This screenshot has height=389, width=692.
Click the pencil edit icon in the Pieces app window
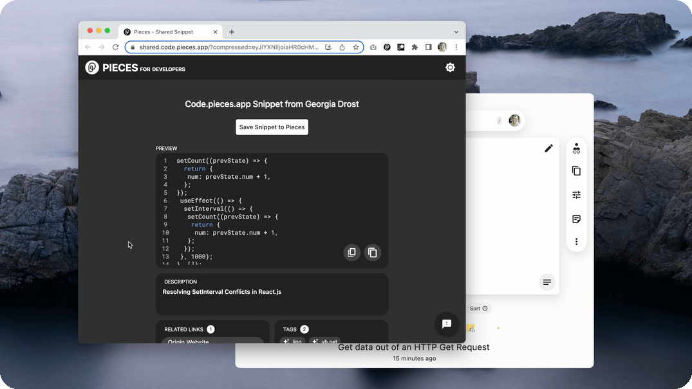pos(548,148)
